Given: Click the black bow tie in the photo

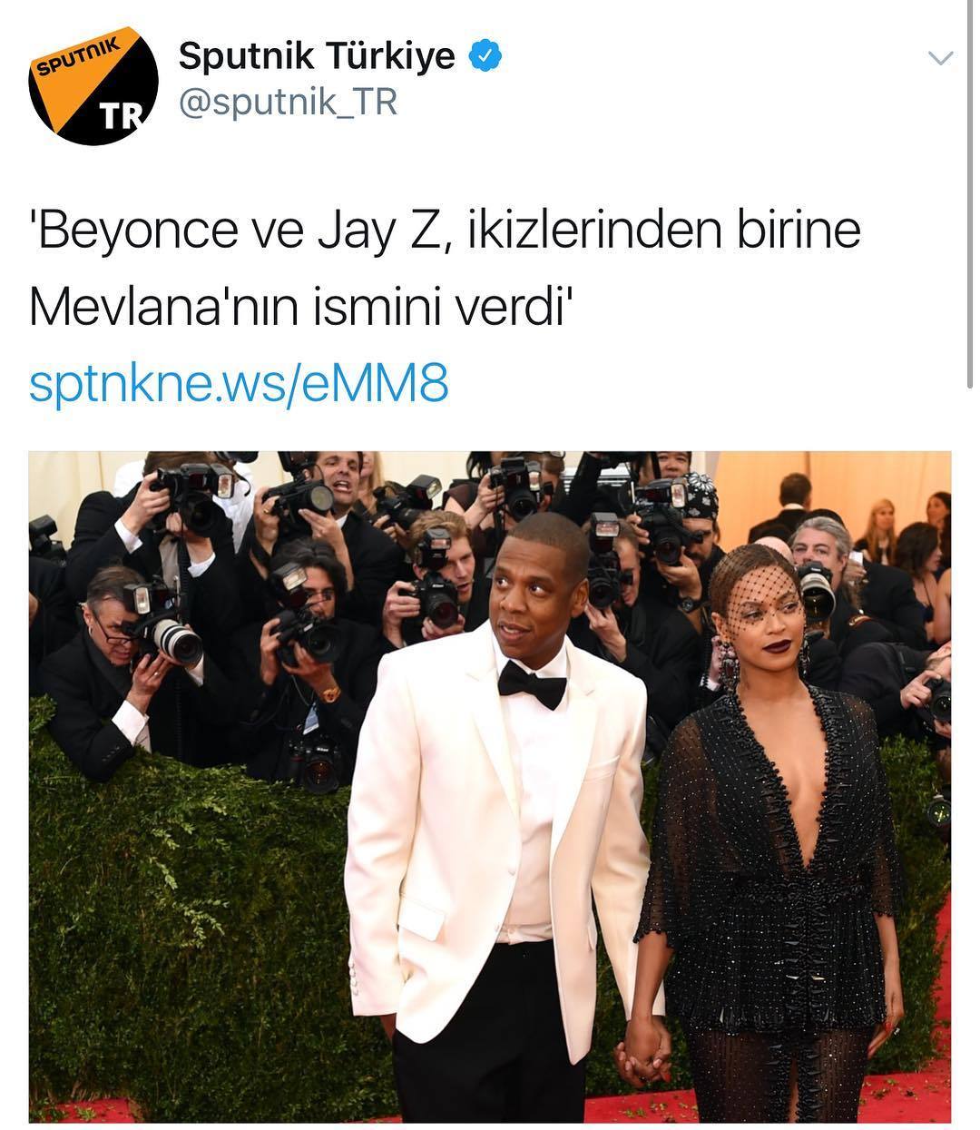Looking at the screenshot, I should pos(532,683).
